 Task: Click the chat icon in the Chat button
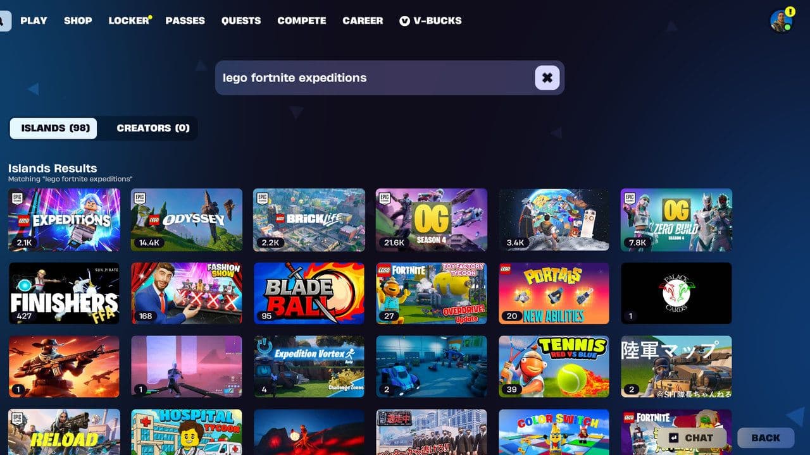(x=674, y=437)
